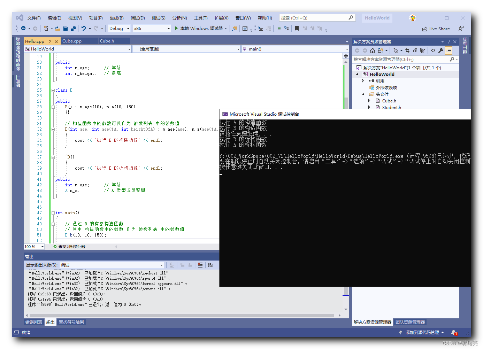Click the View Code angle-brackets icon

point(433,51)
